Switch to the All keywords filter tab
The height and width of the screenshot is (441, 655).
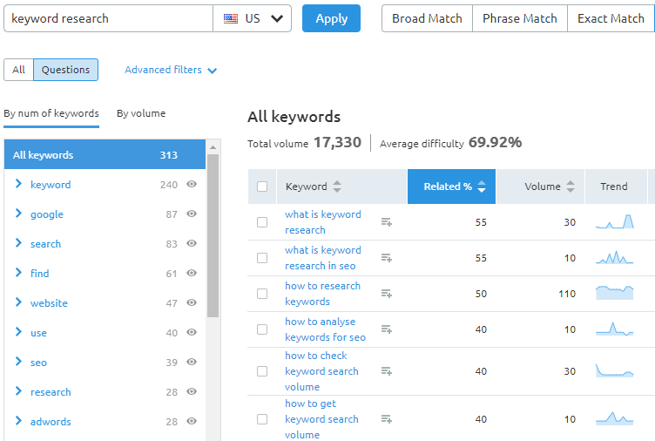pyautogui.click(x=18, y=70)
